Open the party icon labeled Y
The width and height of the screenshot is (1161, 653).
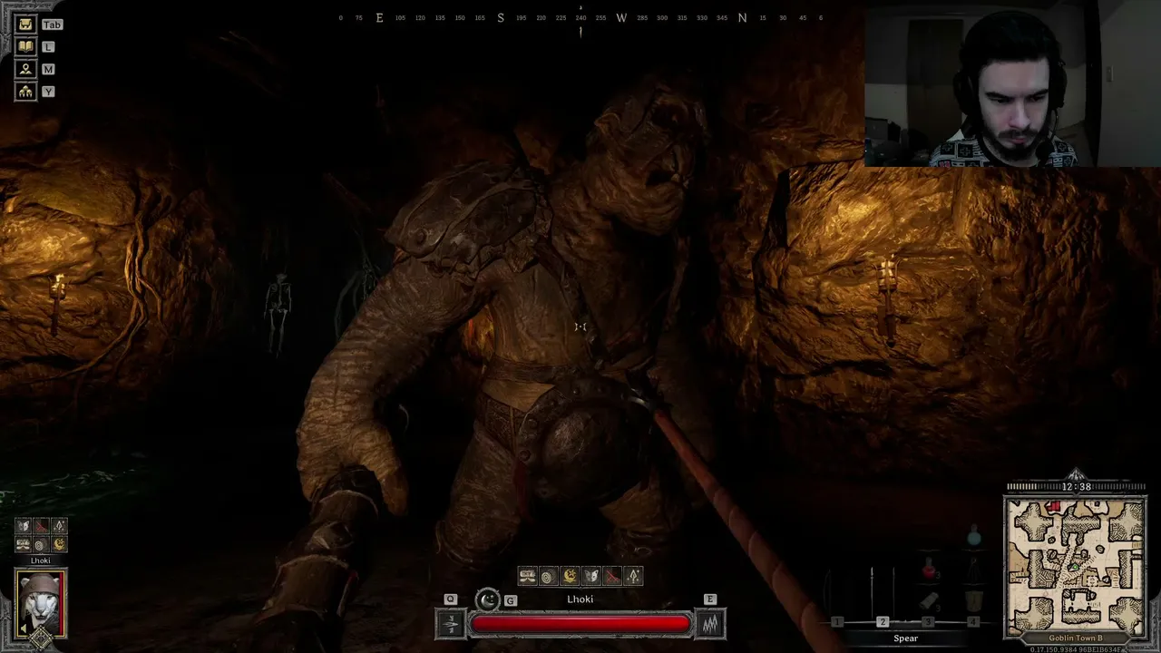[x=25, y=91]
